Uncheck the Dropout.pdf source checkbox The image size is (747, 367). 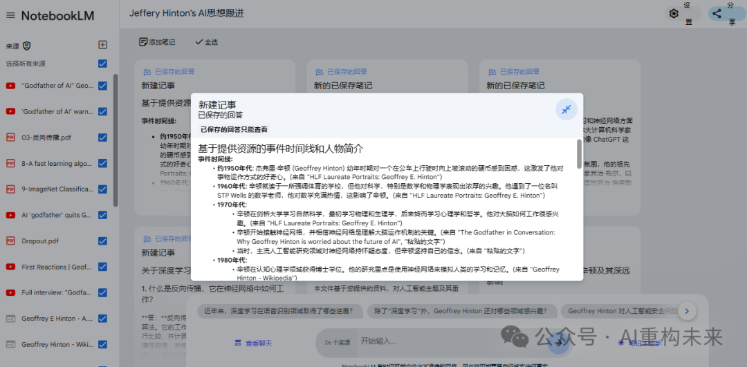102,241
